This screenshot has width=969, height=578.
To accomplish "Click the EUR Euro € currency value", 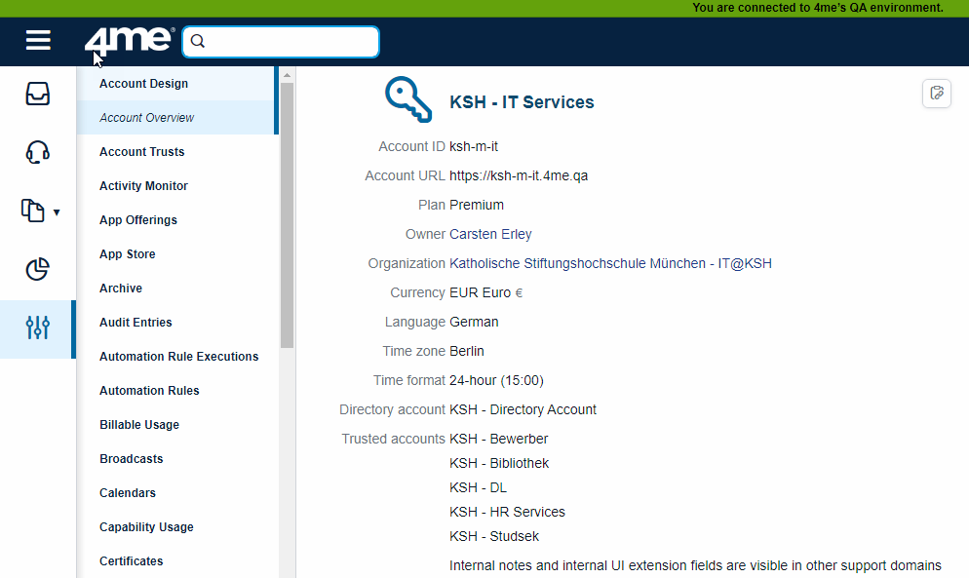I will pos(485,292).
